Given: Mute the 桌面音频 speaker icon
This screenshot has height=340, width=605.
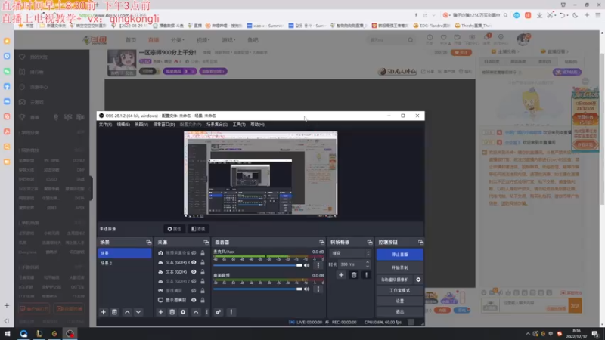Looking at the screenshot, I should coord(307,289).
